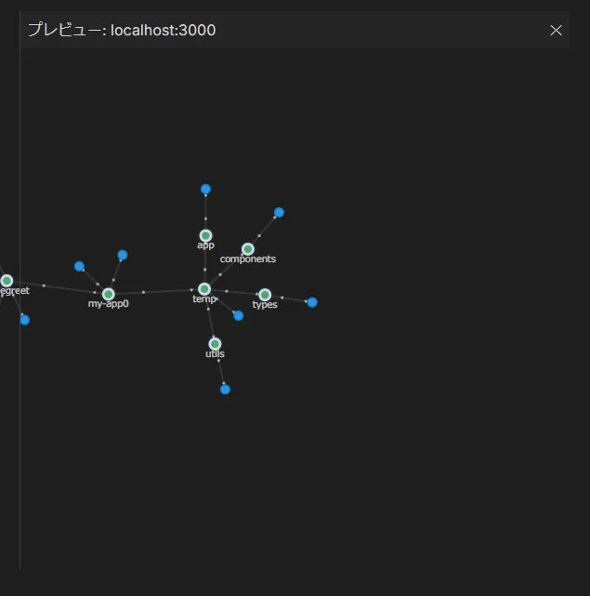This screenshot has width=590, height=596.
Task: Select the blue node below 'egreet'
Action: click(25, 321)
